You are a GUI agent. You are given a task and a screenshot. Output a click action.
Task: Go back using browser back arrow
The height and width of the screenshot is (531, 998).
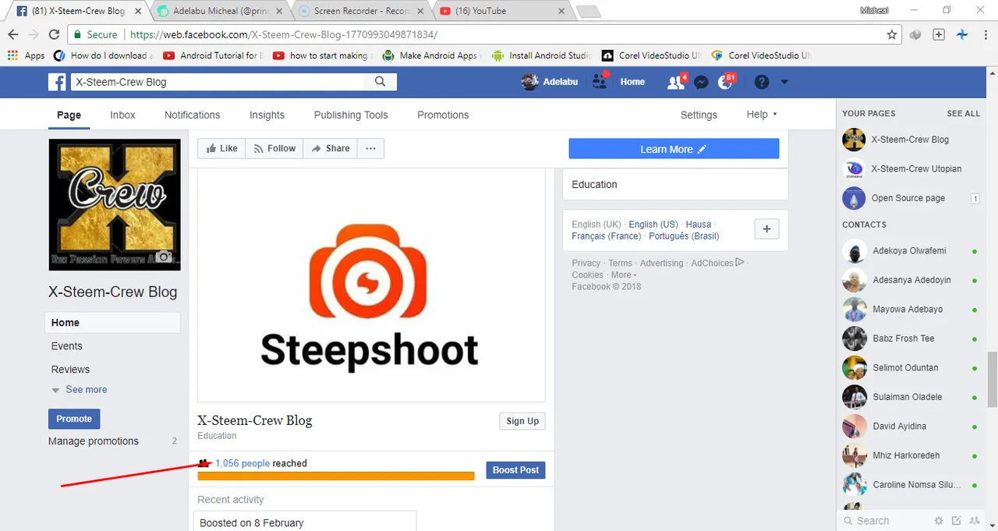click(13, 35)
